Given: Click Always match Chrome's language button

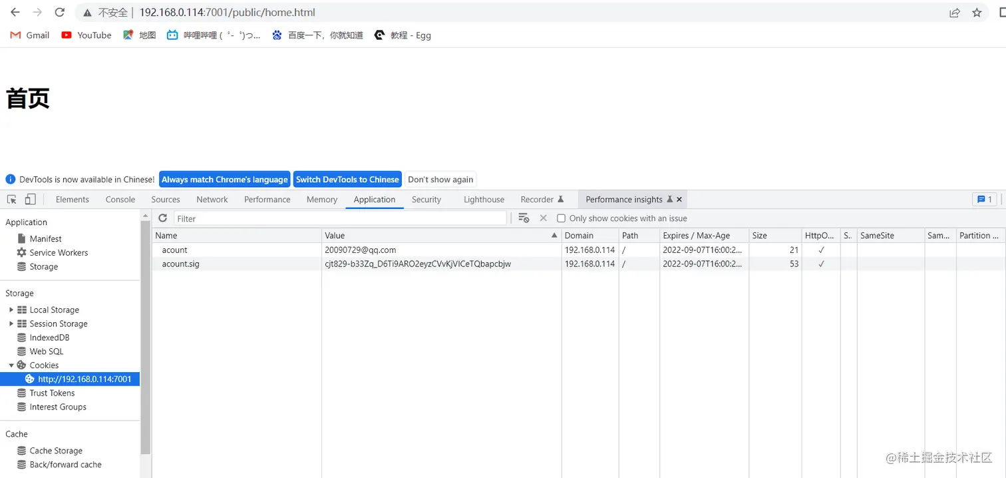Looking at the screenshot, I should coord(225,179).
